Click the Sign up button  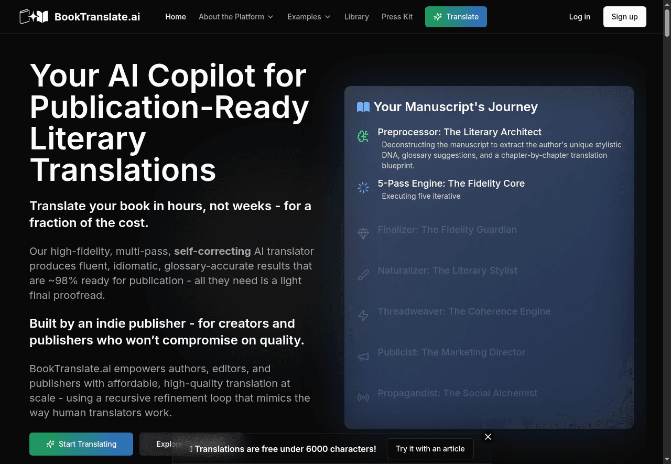624,17
